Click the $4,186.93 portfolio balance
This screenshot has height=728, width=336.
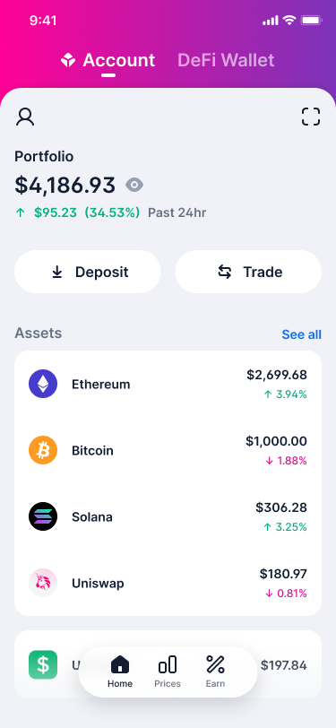tap(65, 186)
